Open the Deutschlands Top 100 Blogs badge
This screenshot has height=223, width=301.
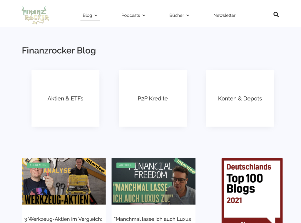point(252,190)
